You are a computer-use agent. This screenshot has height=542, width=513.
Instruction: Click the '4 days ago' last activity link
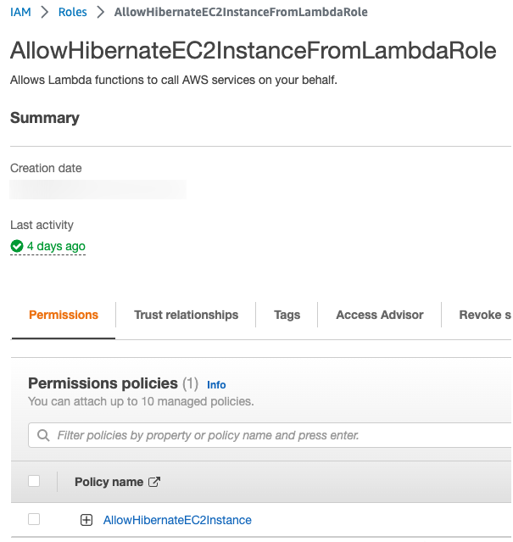(x=56, y=247)
